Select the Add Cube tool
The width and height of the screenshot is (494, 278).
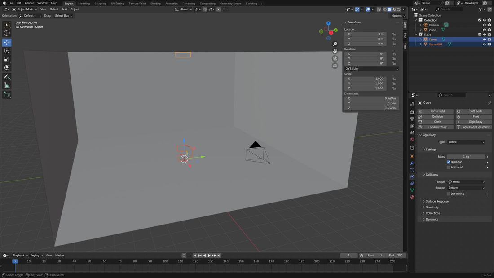click(x=7, y=95)
